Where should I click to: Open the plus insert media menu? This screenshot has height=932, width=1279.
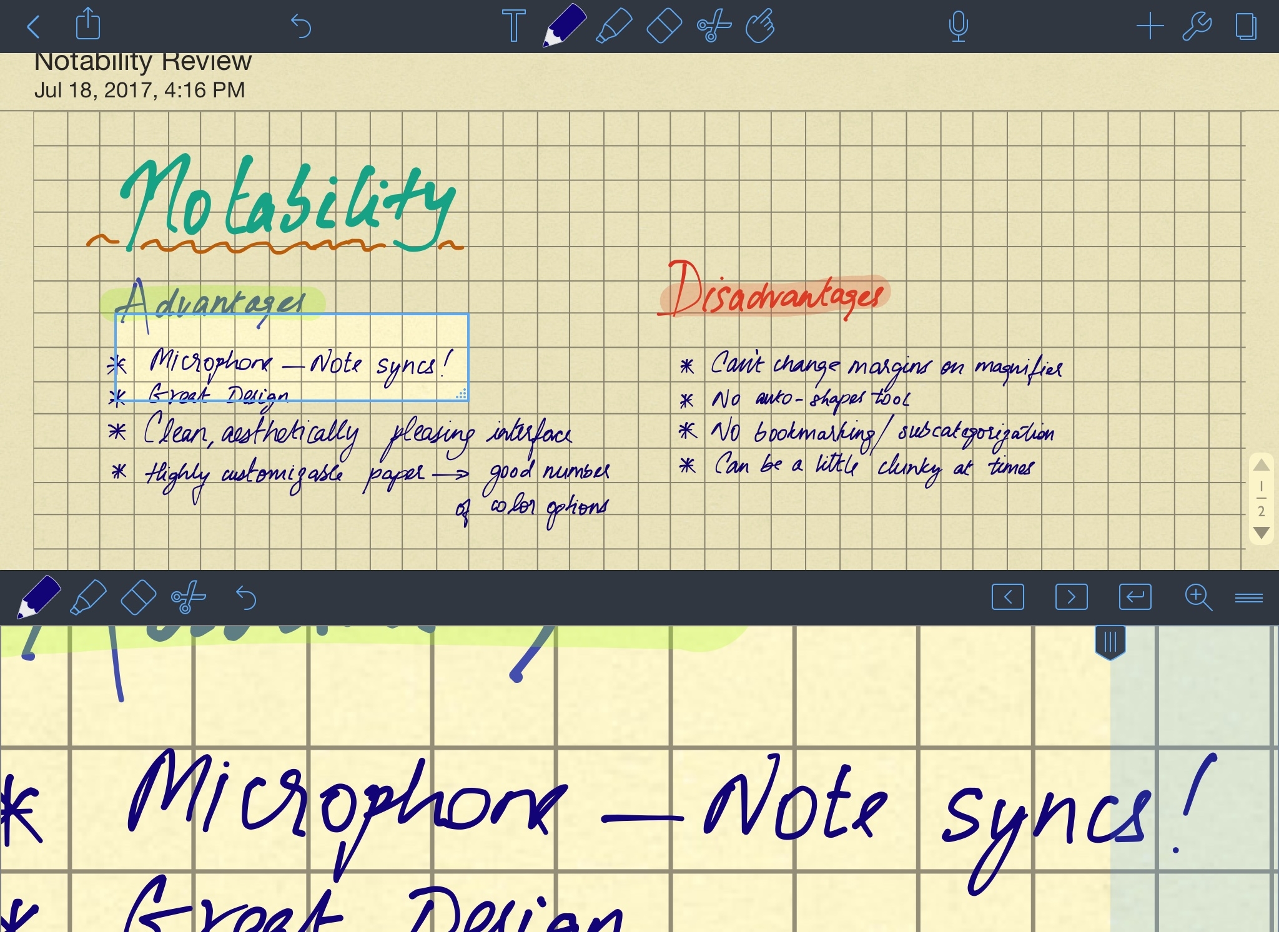coord(1150,27)
